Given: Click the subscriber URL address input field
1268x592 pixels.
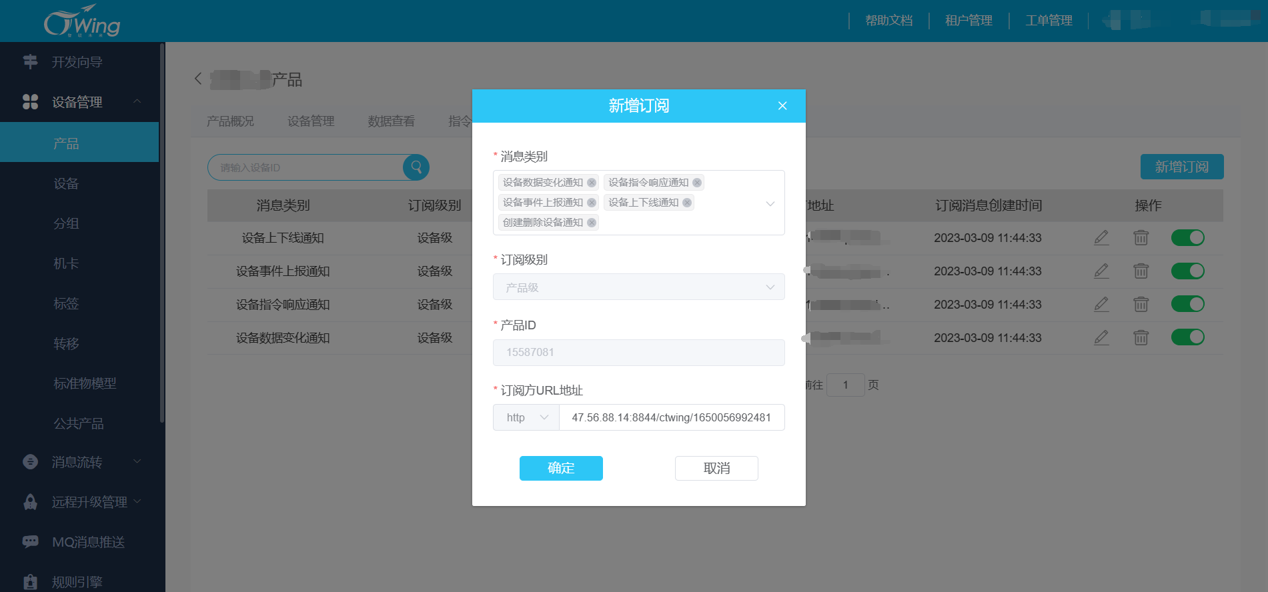Looking at the screenshot, I should point(671,417).
